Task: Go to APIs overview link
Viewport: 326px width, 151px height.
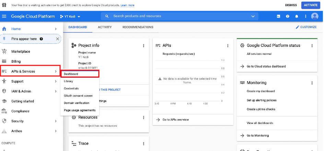Action: click(x=173, y=120)
